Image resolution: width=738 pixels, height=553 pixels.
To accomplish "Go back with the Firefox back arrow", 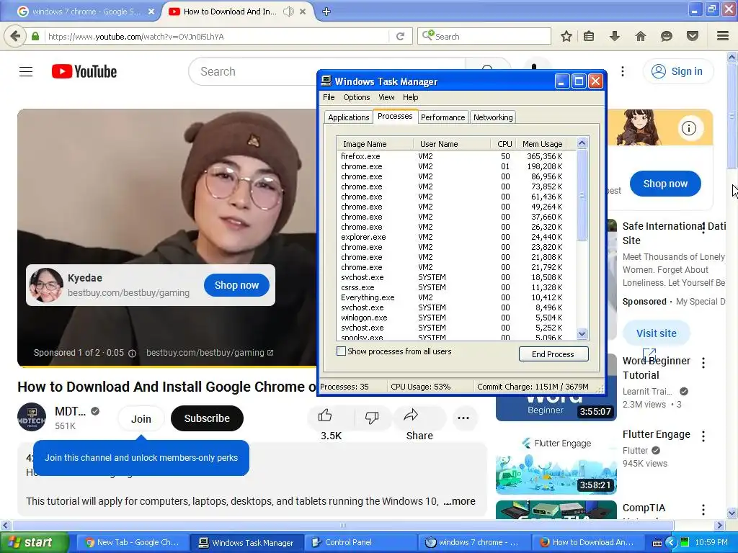I will click(15, 36).
